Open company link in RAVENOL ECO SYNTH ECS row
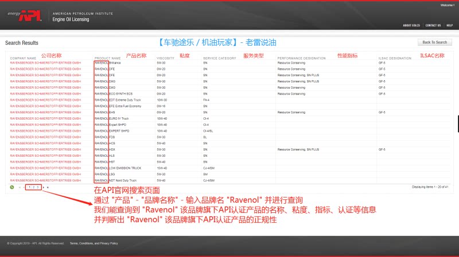Image resolution: width=459 pixels, height=257 pixels. click(45, 94)
